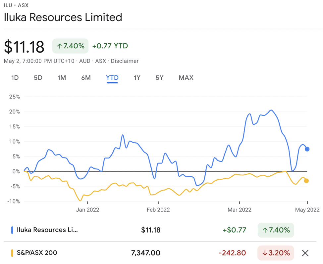323x264 pixels.
Task: Open the Iluka Resources Li... legend row
Action: 160,230
